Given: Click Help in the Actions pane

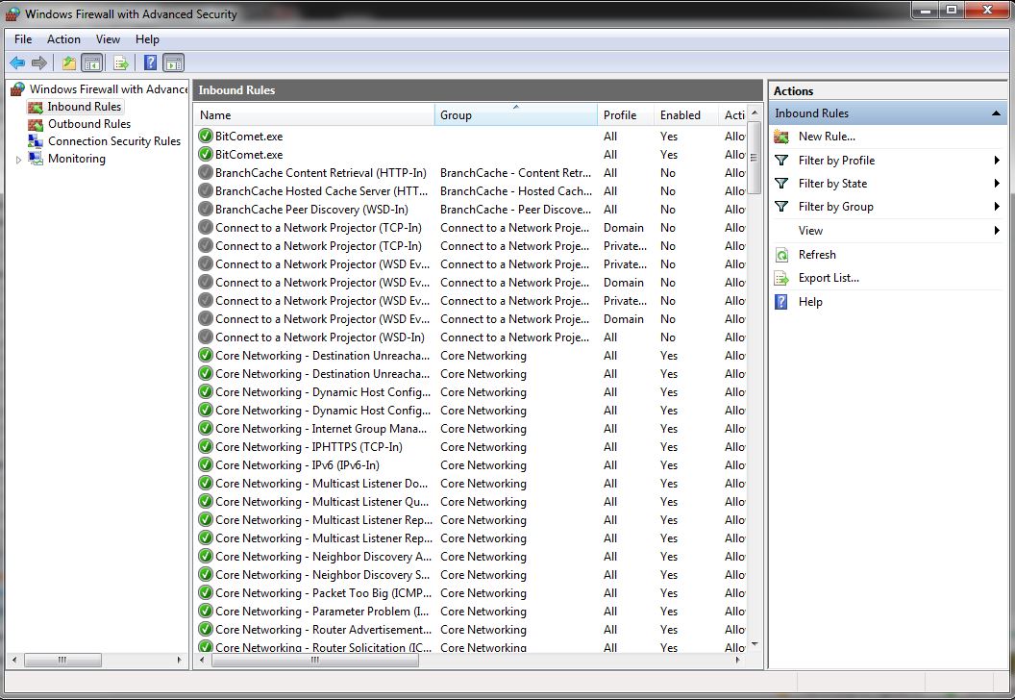Looking at the screenshot, I should tap(810, 302).
